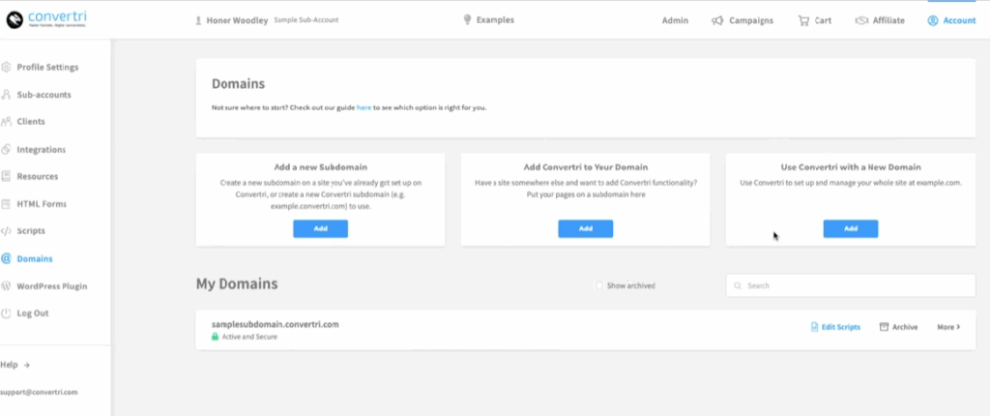Select the Integrations icon in sidebar
990x416 pixels.
[x=7, y=150]
